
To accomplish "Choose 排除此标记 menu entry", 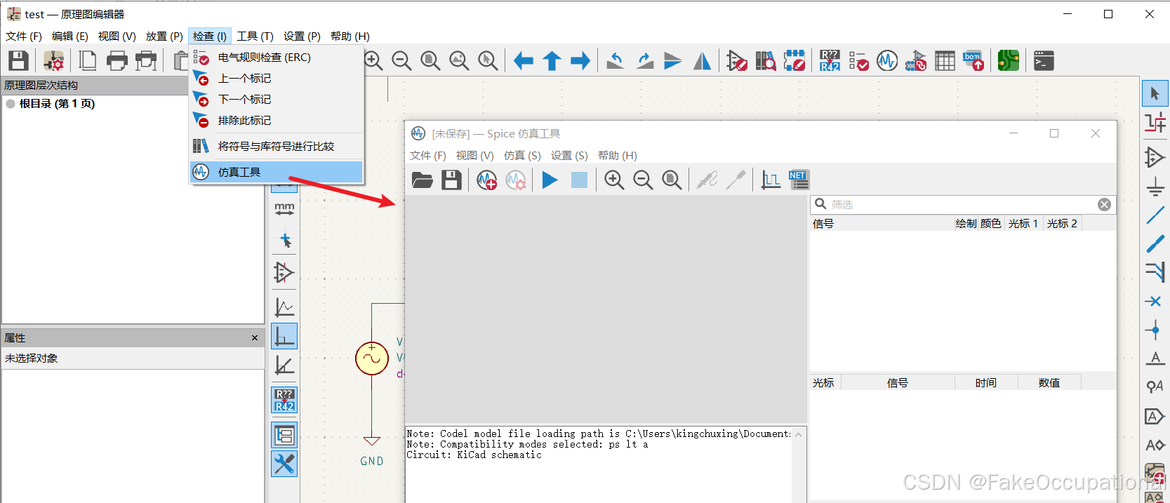I will 277,121.
